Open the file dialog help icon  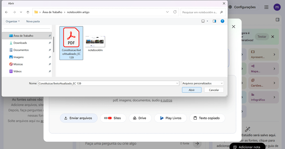pyautogui.click(x=222, y=21)
